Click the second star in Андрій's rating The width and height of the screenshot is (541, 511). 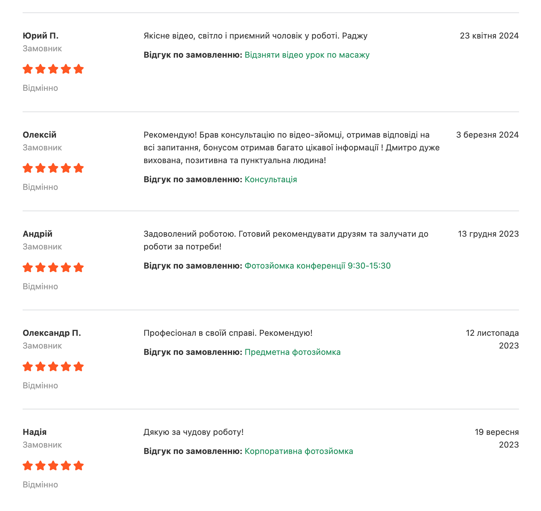point(40,267)
